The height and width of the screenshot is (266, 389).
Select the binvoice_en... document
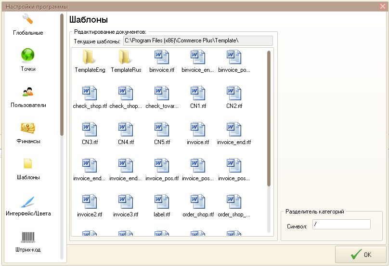click(x=198, y=61)
